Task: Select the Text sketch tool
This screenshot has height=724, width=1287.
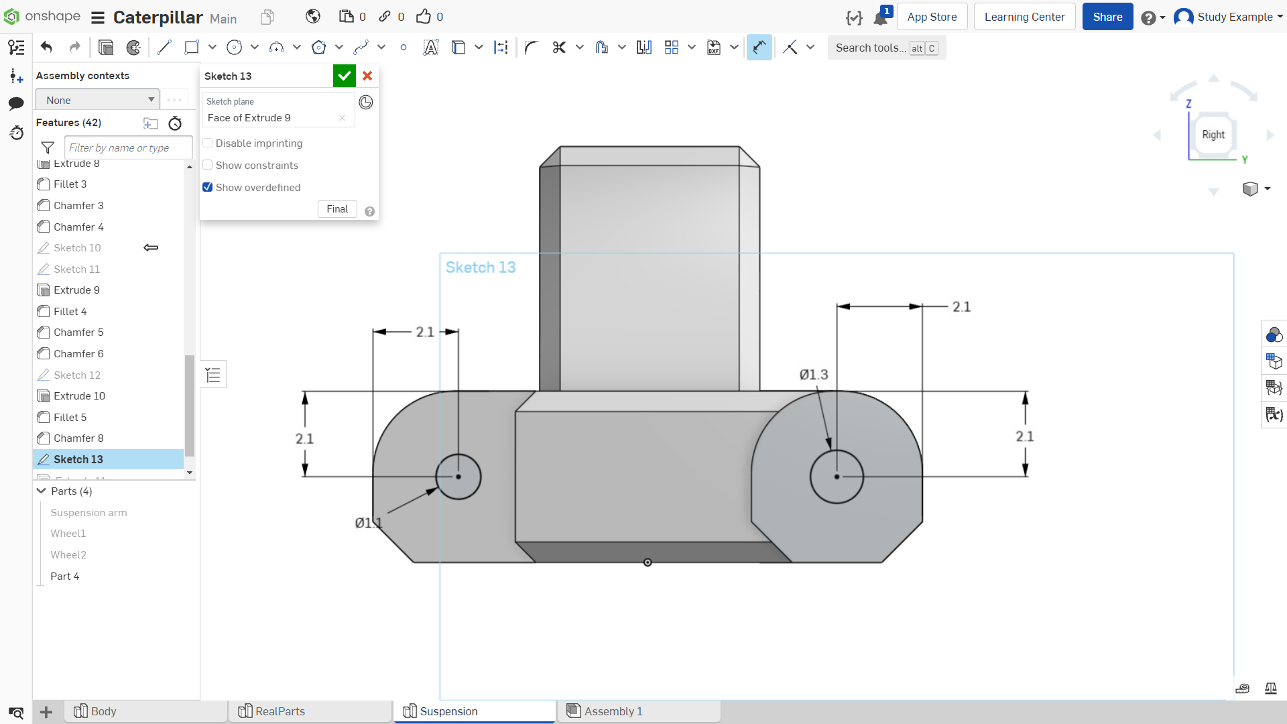Action: (431, 48)
